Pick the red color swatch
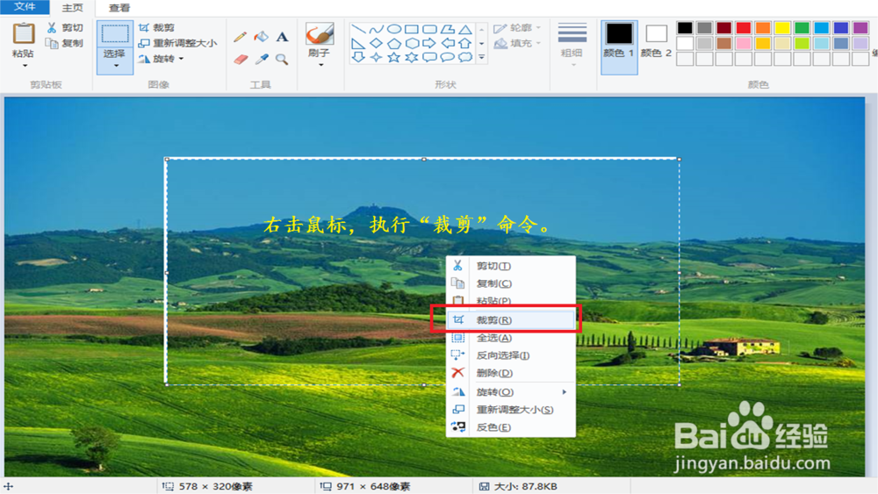This screenshot has height=494, width=878. [x=744, y=28]
